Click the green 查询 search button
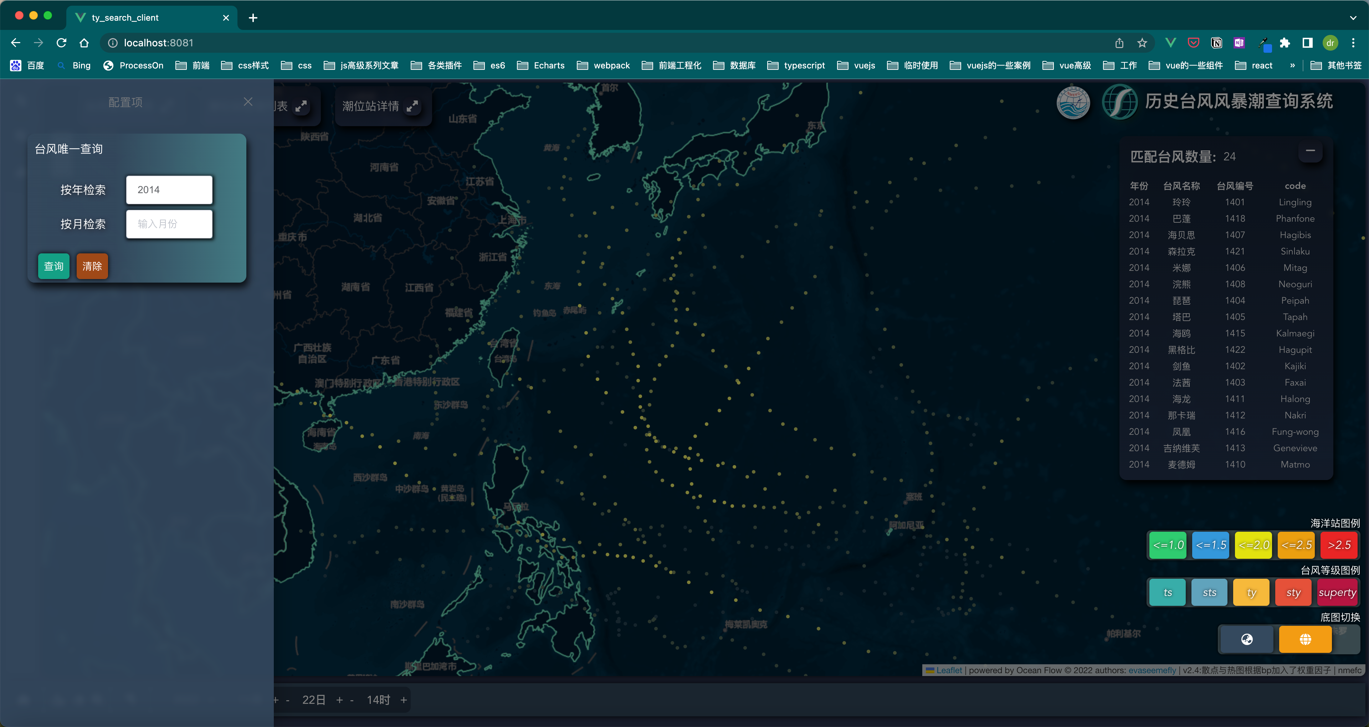1369x727 pixels. coord(54,266)
